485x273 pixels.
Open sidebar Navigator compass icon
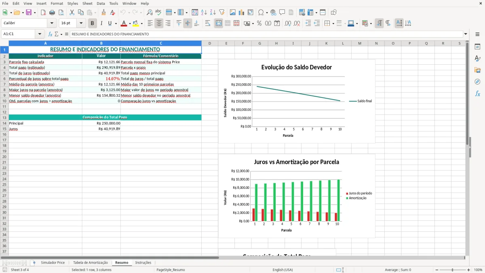click(x=477, y=82)
